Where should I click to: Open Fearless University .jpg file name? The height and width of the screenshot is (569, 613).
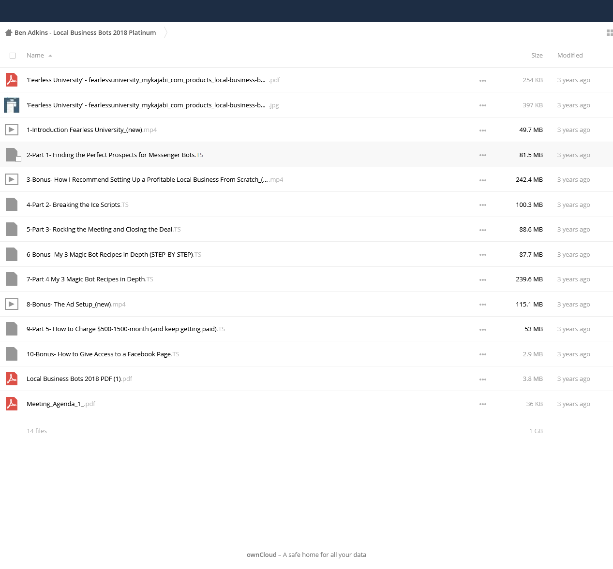tap(153, 105)
